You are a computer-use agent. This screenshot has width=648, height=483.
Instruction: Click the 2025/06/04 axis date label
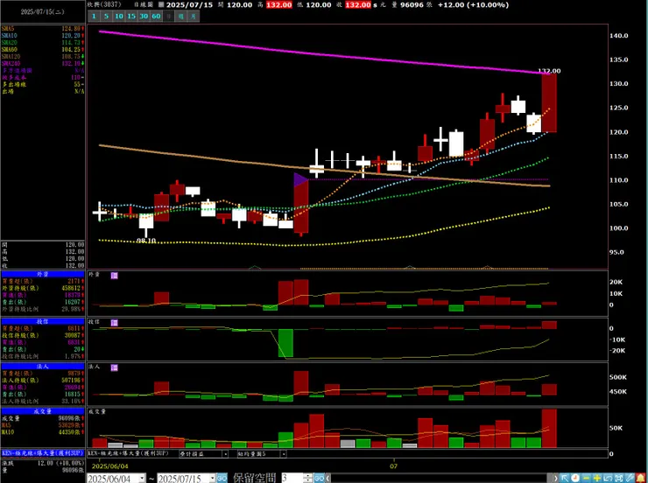(110, 466)
